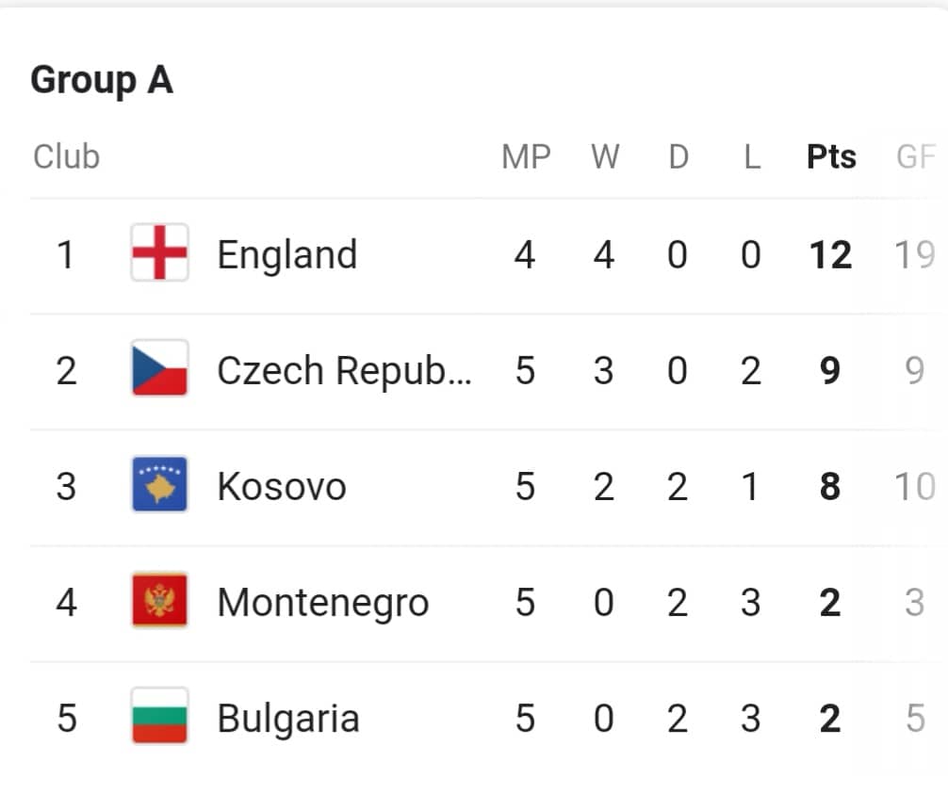Click the MP column header
The width and height of the screenshot is (948, 810).
[526, 157]
